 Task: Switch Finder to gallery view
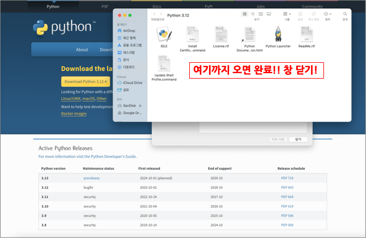click(269, 14)
